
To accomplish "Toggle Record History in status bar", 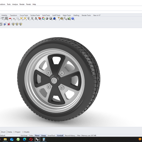I will 70,135.
